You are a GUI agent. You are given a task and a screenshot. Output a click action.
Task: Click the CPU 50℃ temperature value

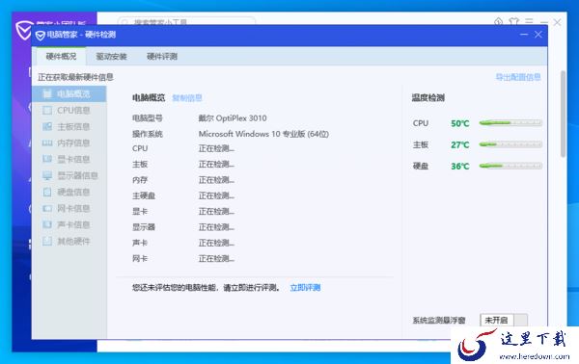click(460, 123)
